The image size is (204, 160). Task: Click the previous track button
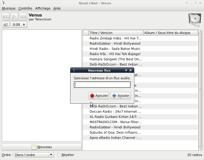pyautogui.click(x=6, y=17)
